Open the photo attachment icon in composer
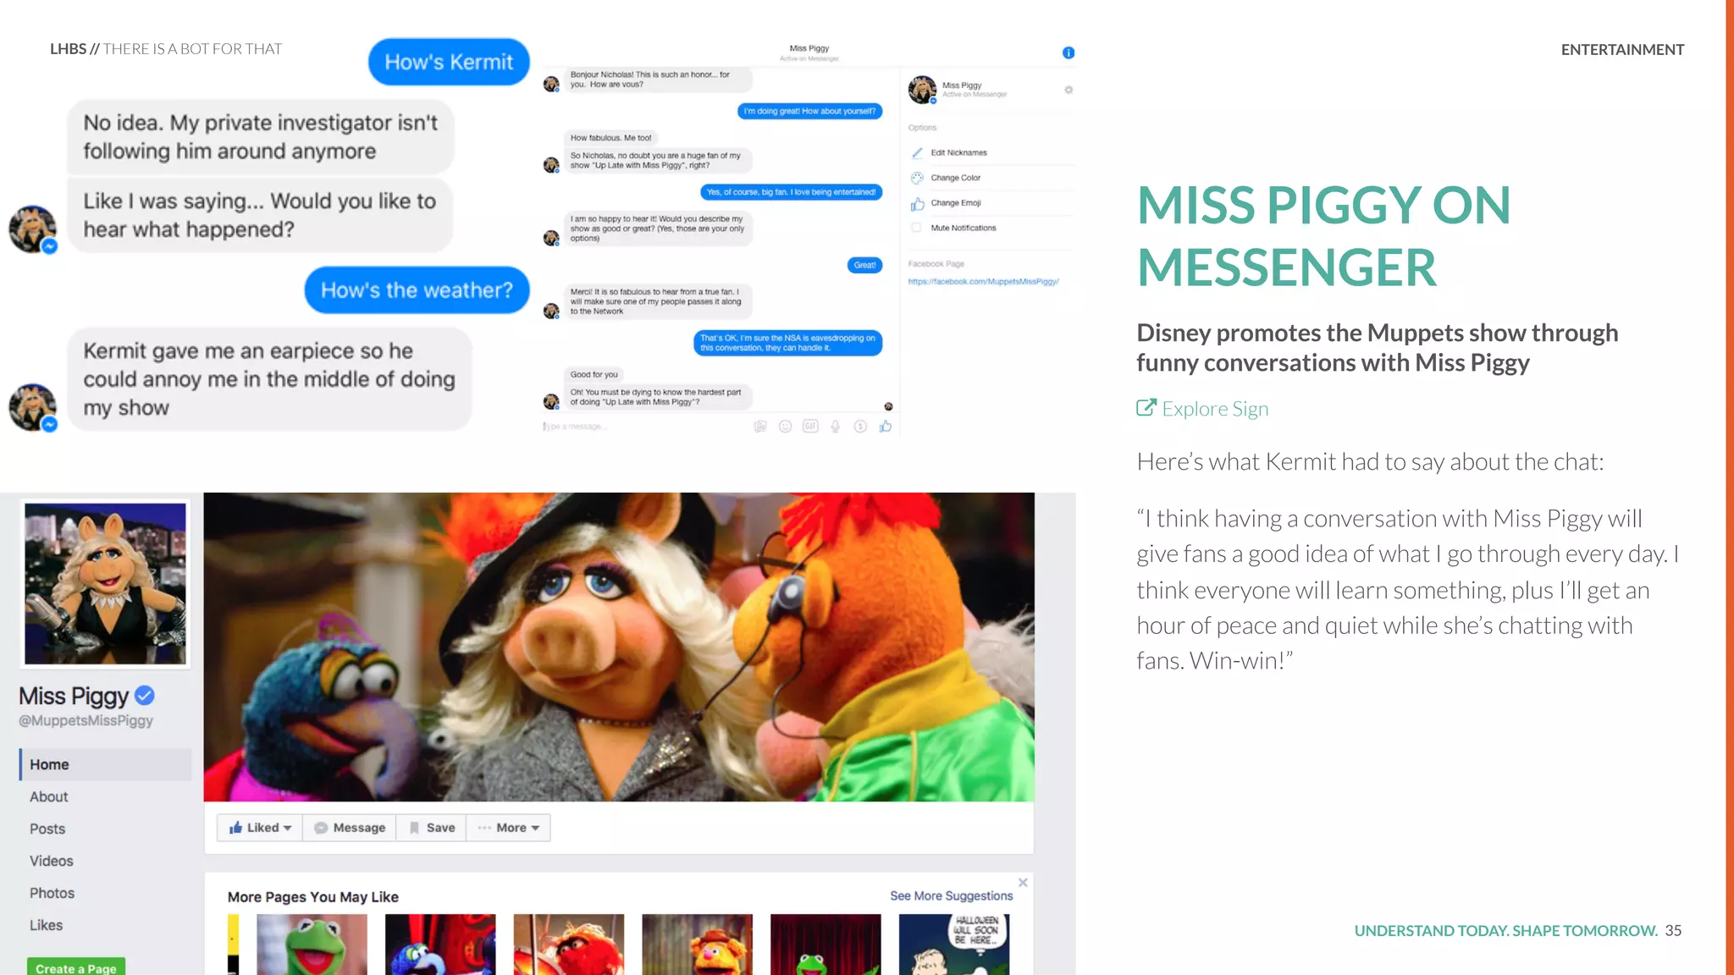This screenshot has width=1734, height=975. tap(760, 427)
